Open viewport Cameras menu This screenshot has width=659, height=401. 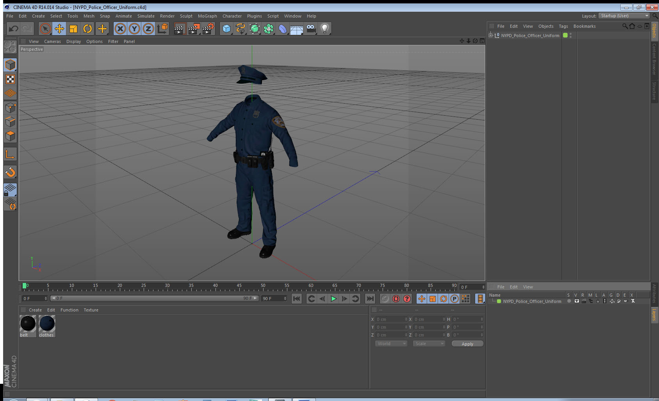(52, 41)
